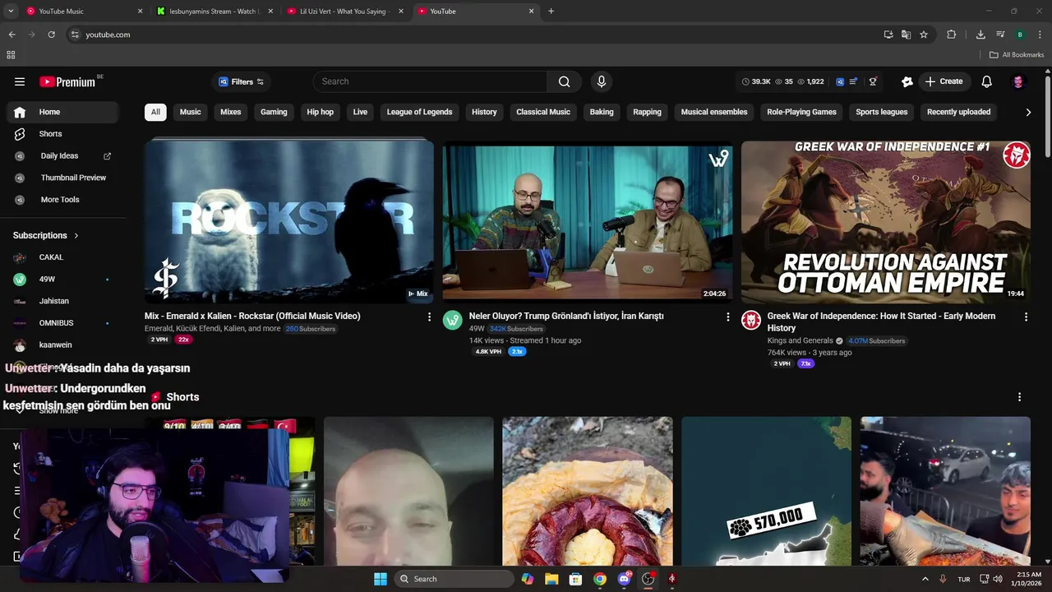Start voice search with microphone icon
This screenshot has height=592, width=1052.
click(x=601, y=81)
